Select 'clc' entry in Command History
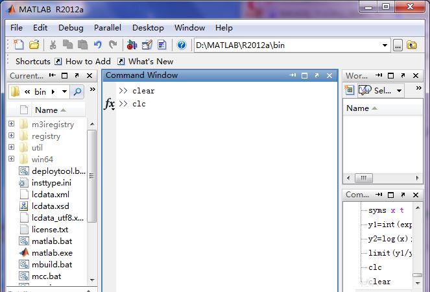The width and height of the screenshot is (430, 292). (375, 267)
